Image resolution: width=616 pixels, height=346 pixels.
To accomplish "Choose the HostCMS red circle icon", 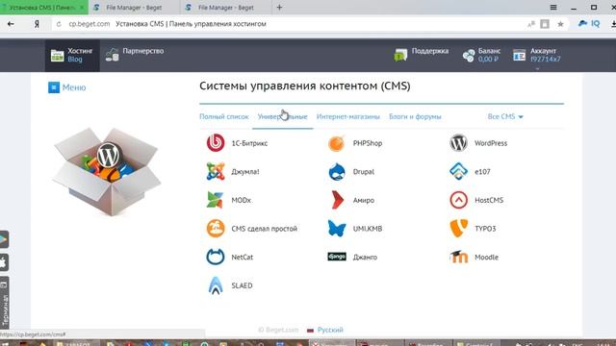I will coord(458,200).
